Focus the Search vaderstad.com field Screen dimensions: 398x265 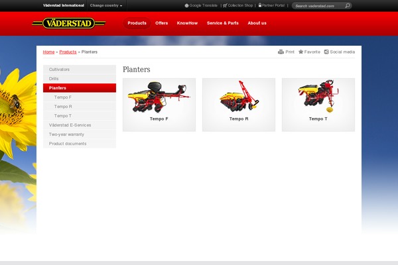click(x=318, y=6)
